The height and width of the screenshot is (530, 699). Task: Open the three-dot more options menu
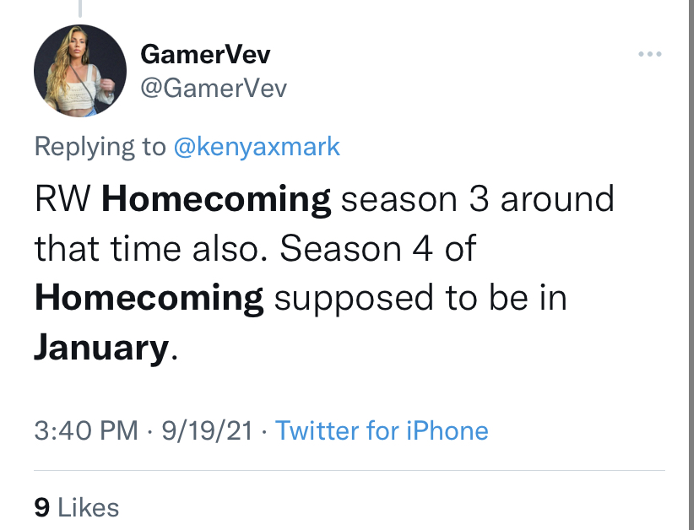pyautogui.click(x=649, y=54)
